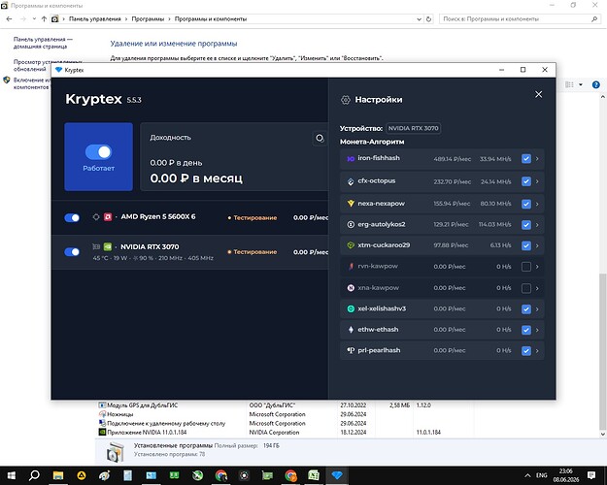This screenshot has height=485, width=607.
Task: Uncheck the prl-pearlhash checkbox
Action: pos(526,351)
